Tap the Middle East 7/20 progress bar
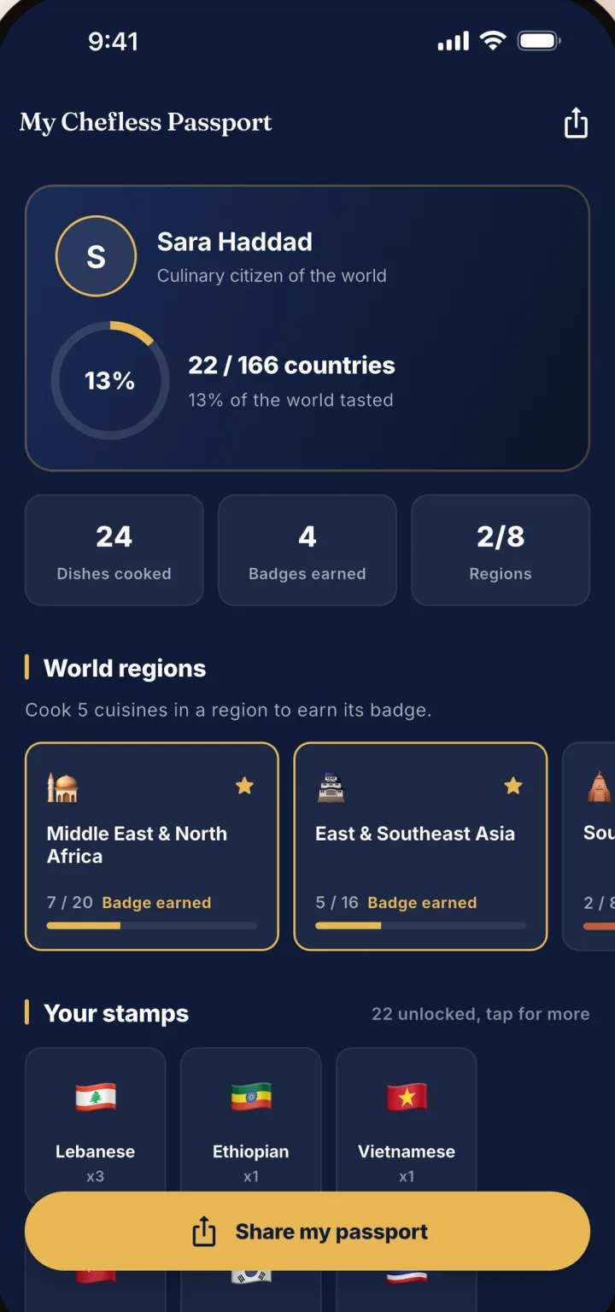The width and height of the screenshot is (615, 1312). (x=152, y=926)
